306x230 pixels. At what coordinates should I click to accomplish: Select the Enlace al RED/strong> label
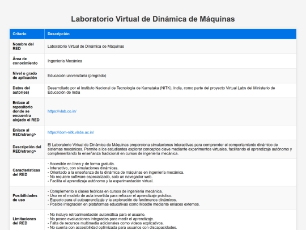[x=24, y=132]
